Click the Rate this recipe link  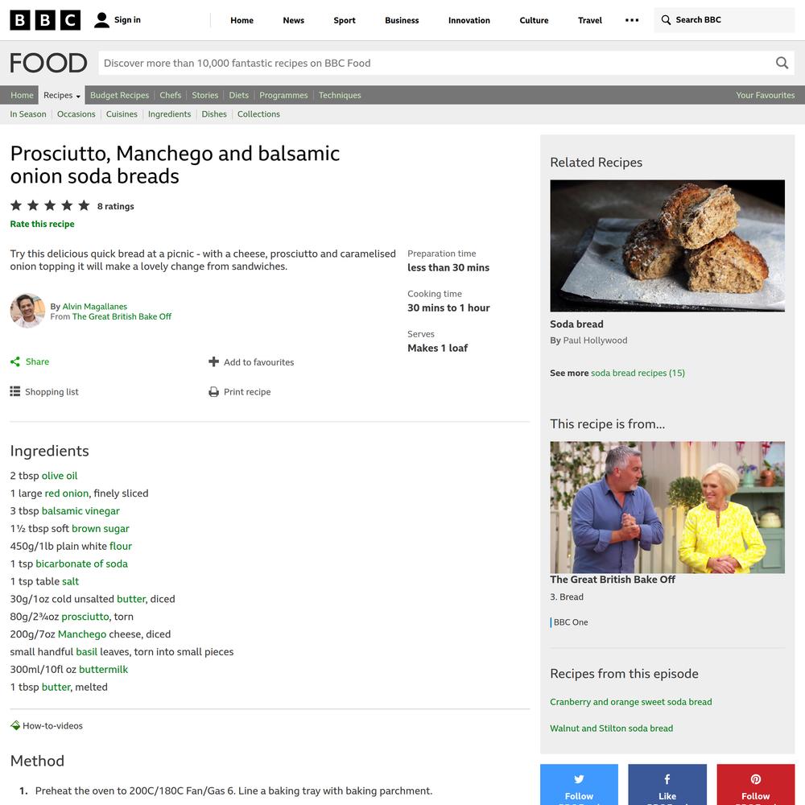click(x=42, y=224)
